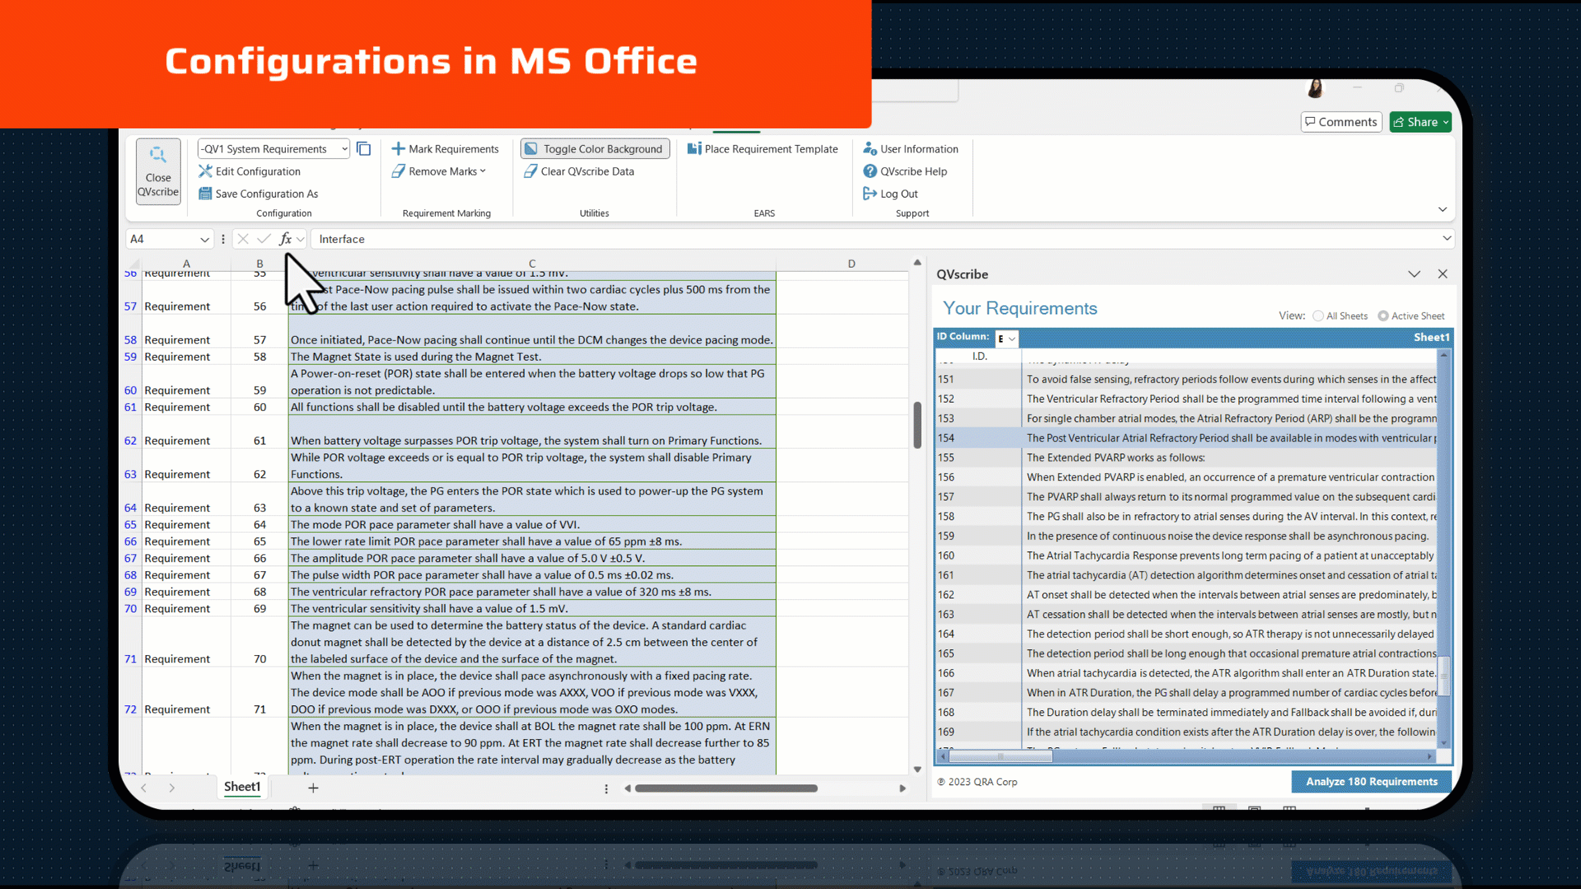Confirm formula entry checkmark icon
1581x889 pixels.
click(263, 239)
